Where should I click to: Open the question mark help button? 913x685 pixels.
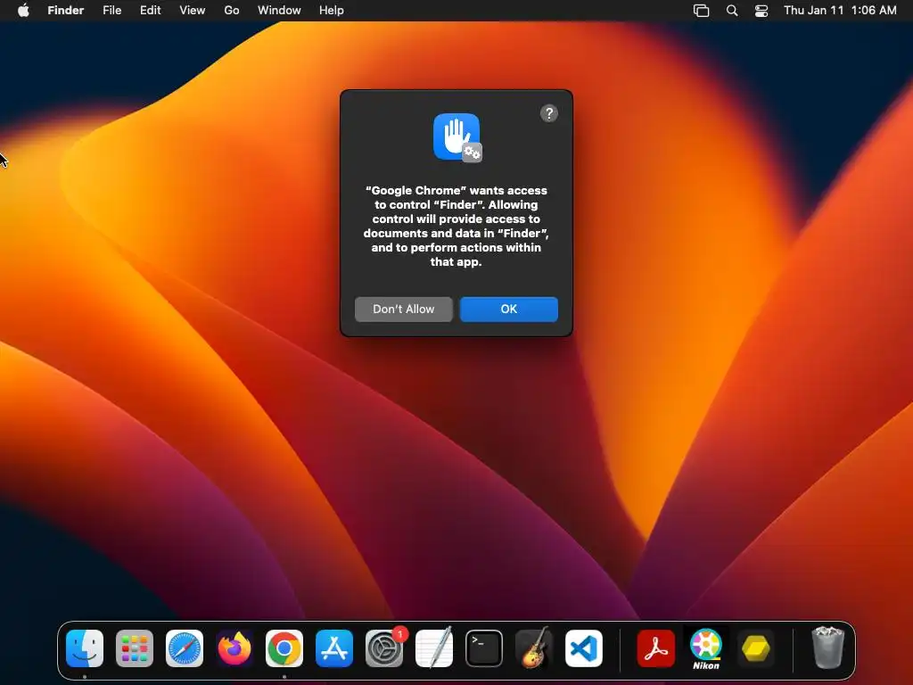(549, 113)
